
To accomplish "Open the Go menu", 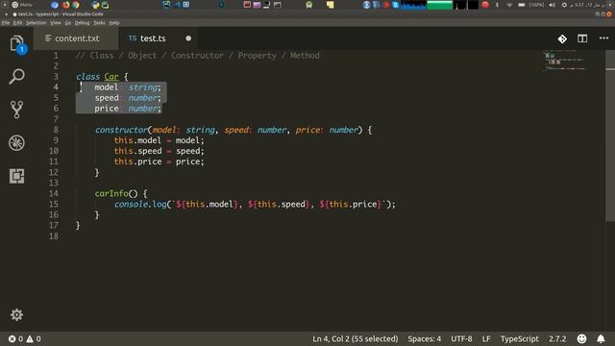I will coord(68,23).
